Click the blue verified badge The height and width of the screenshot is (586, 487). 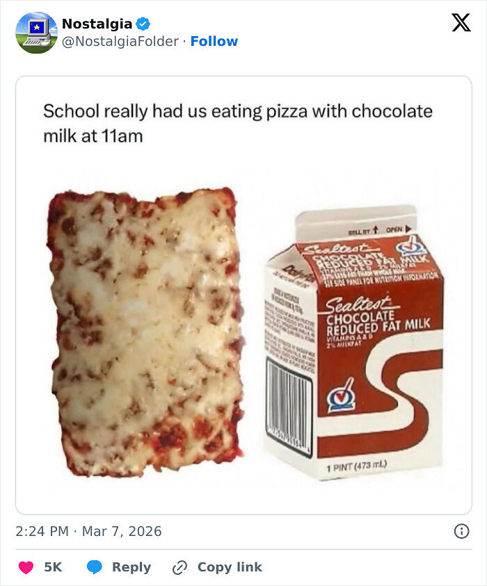pos(143,24)
